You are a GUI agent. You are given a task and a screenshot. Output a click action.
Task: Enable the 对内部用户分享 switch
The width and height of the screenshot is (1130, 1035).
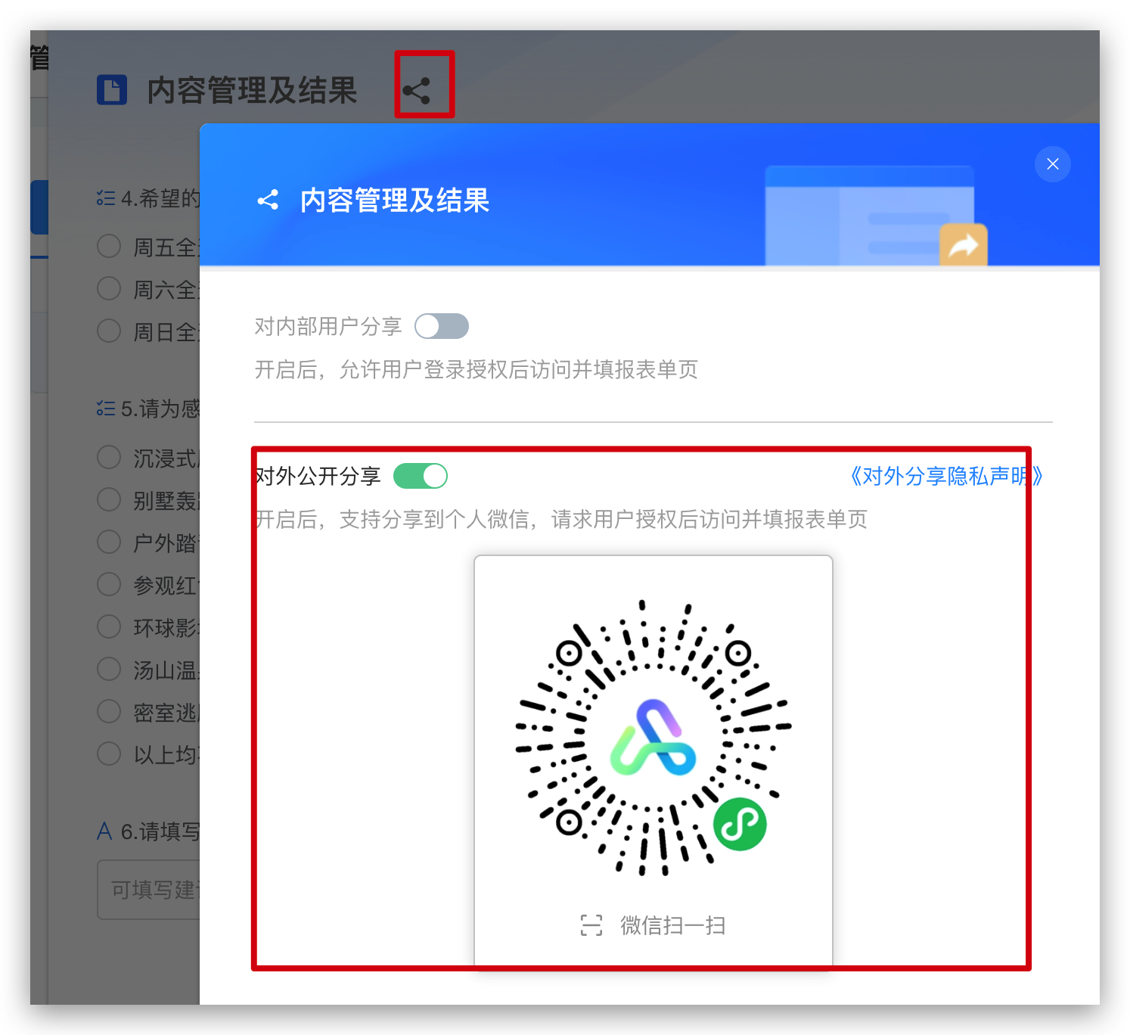(x=442, y=326)
